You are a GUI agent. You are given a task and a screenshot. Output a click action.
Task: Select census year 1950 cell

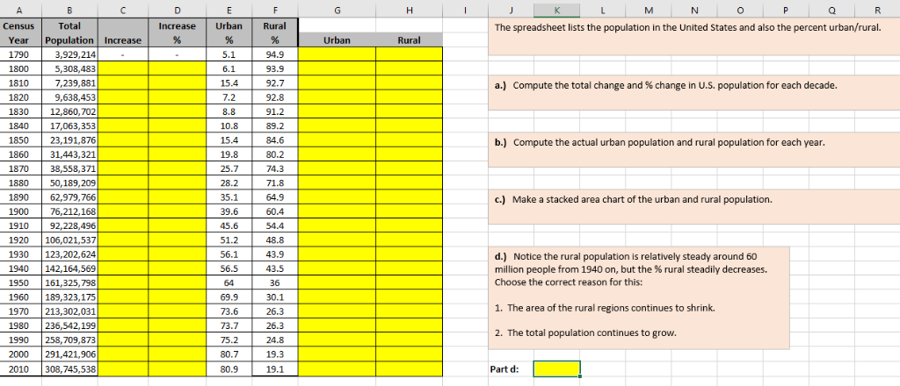pos(21,283)
